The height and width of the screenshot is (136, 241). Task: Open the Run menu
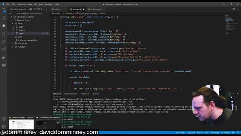pos(41,4)
